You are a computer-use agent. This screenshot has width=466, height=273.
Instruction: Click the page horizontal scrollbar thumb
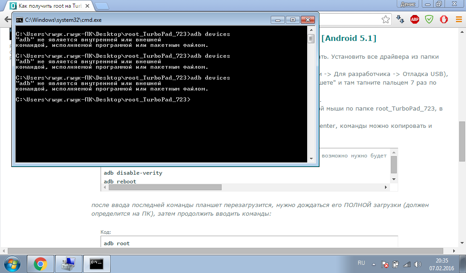[225, 251]
